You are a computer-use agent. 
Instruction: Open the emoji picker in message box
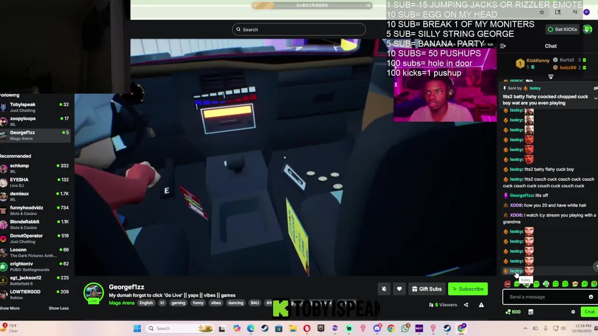coord(591,297)
